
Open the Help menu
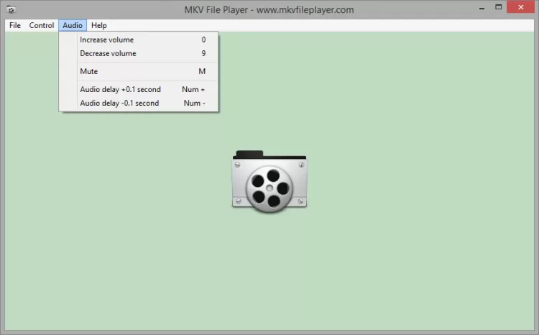99,25
